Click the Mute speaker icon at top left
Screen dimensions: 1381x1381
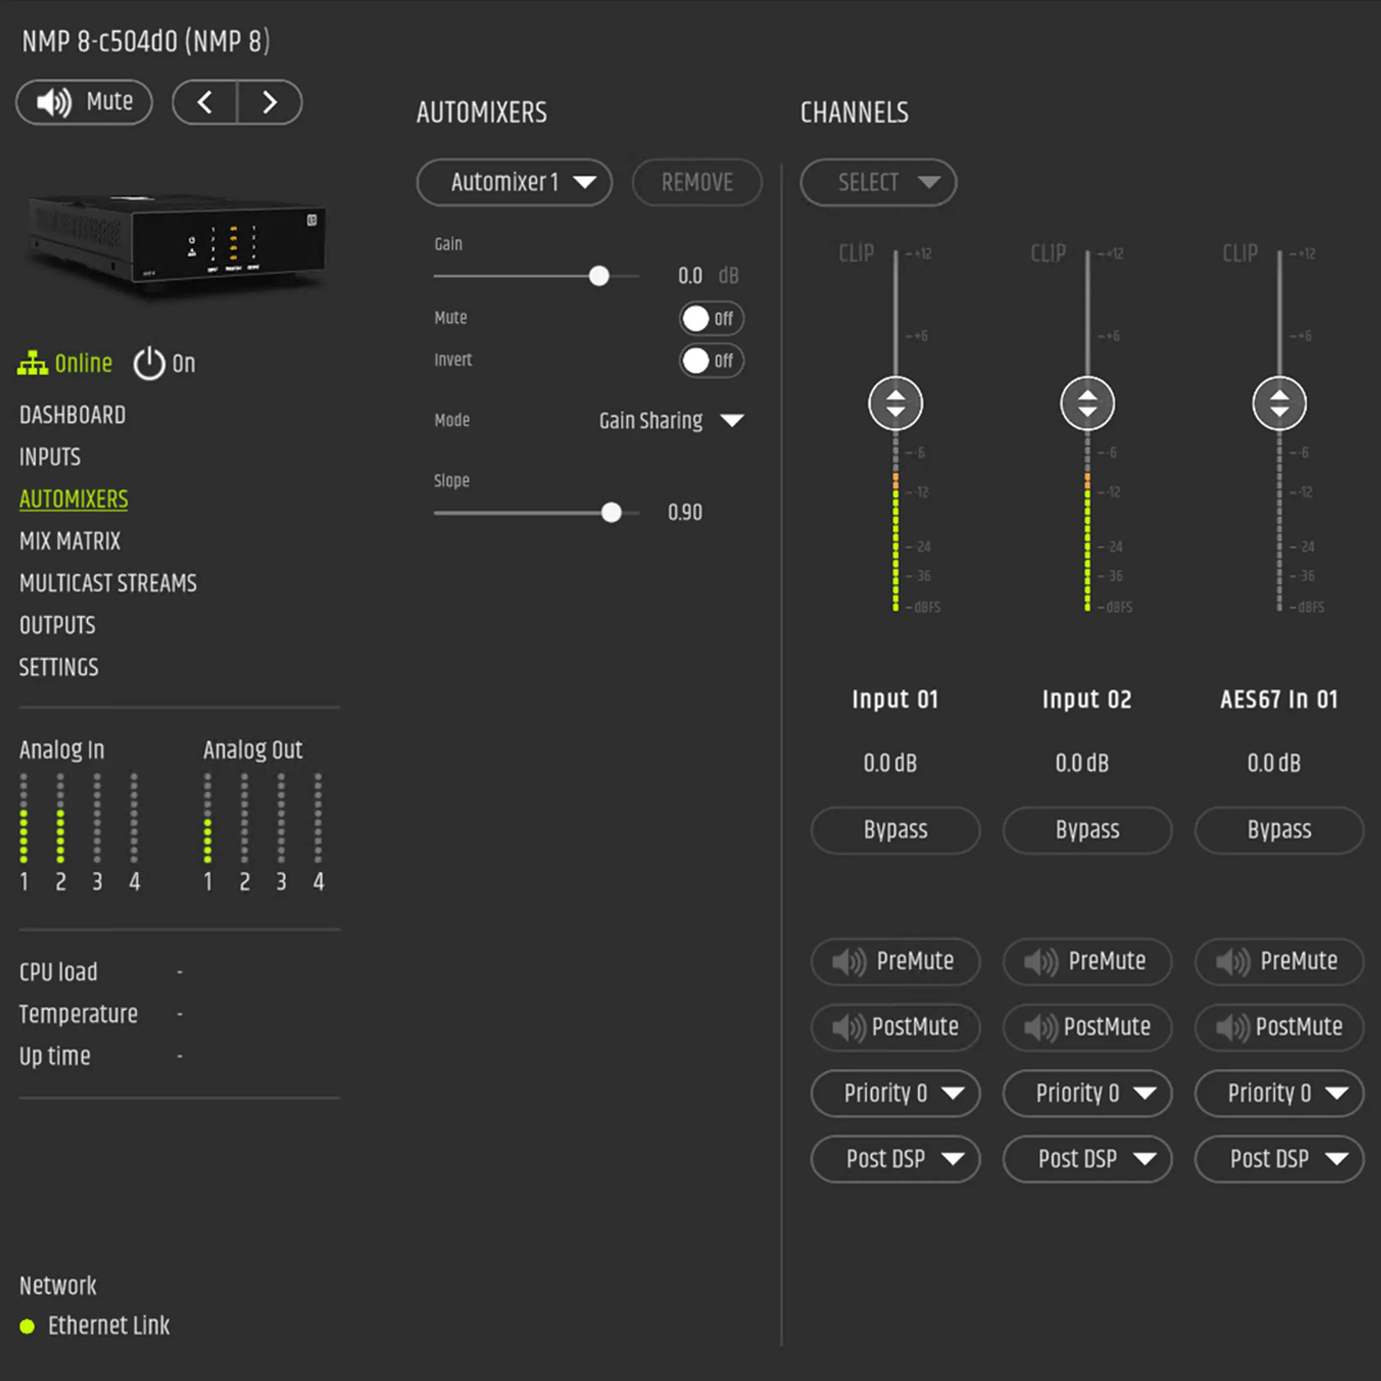pos(54,102)
